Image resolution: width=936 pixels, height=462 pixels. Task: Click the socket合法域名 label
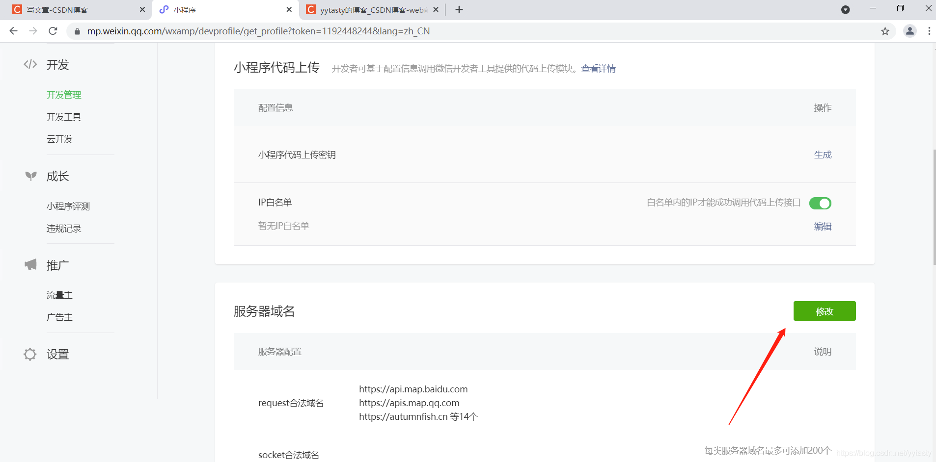288,455
